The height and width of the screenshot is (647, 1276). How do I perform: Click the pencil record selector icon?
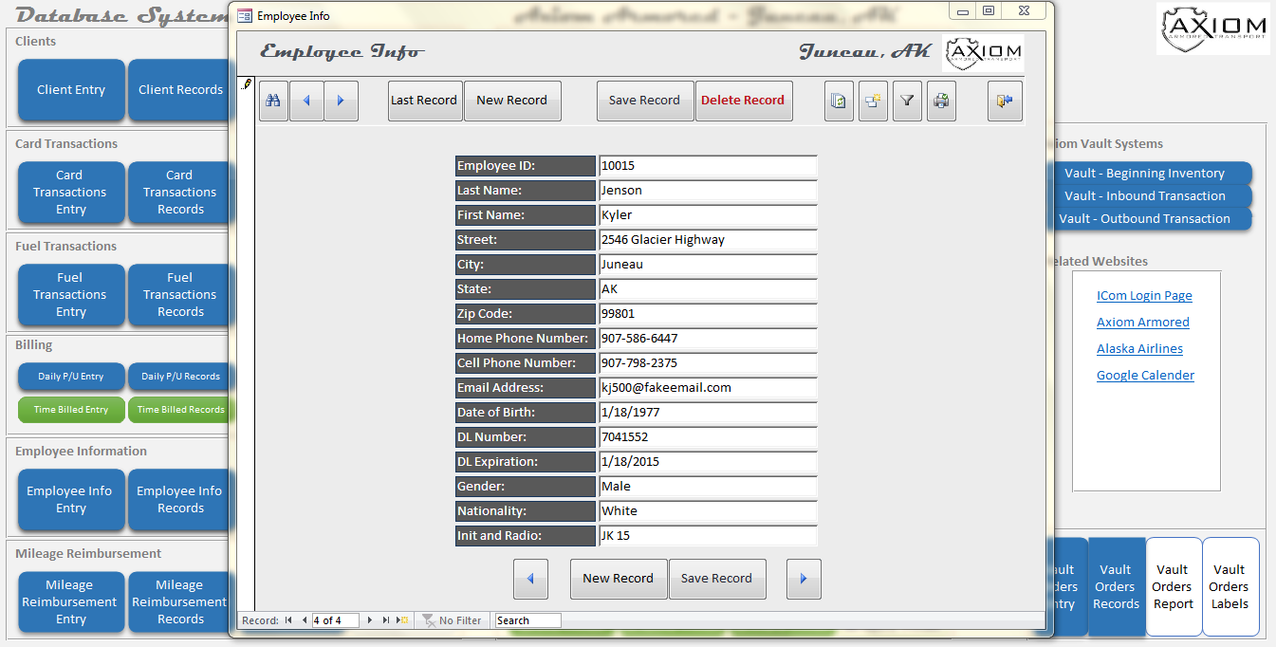click(247, 84)
